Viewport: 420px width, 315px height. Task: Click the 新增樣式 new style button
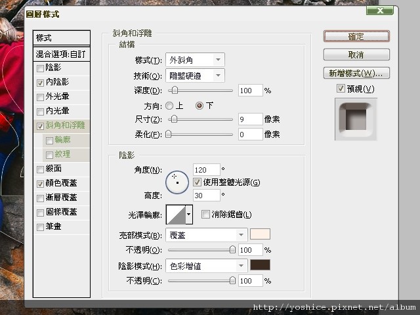pos(356,73)
